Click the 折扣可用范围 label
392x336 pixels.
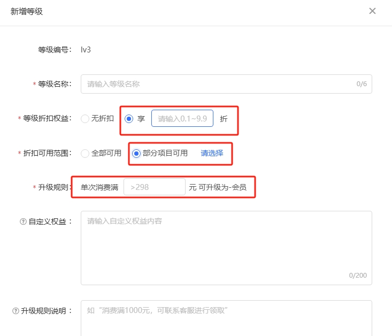(47, 153)
